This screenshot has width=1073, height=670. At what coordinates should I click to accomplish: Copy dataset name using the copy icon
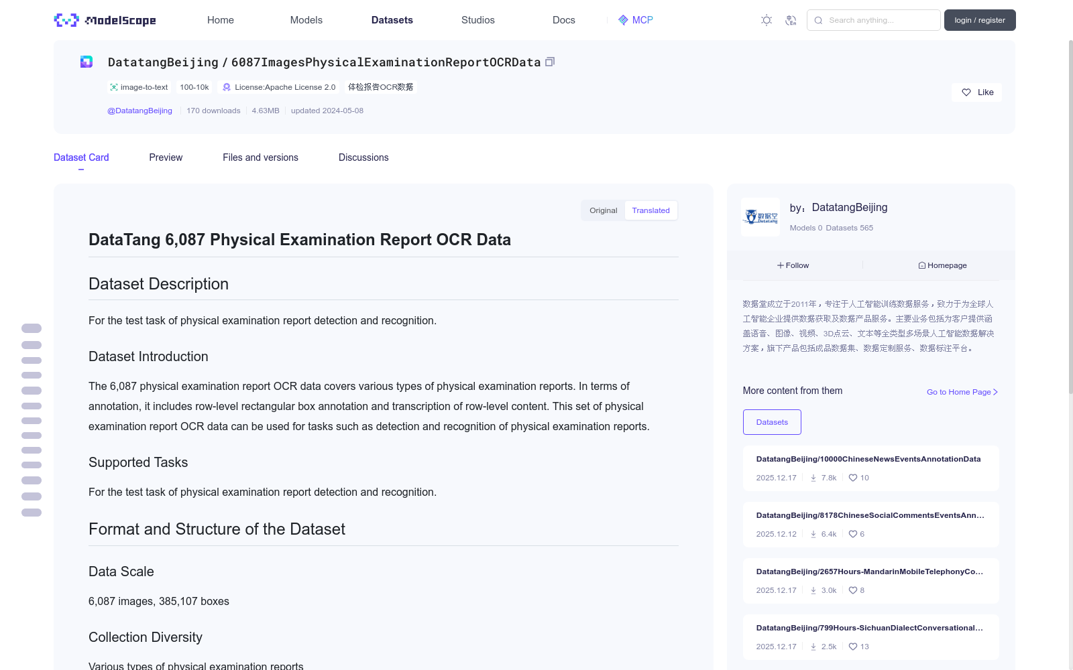[x=550, y=62]
